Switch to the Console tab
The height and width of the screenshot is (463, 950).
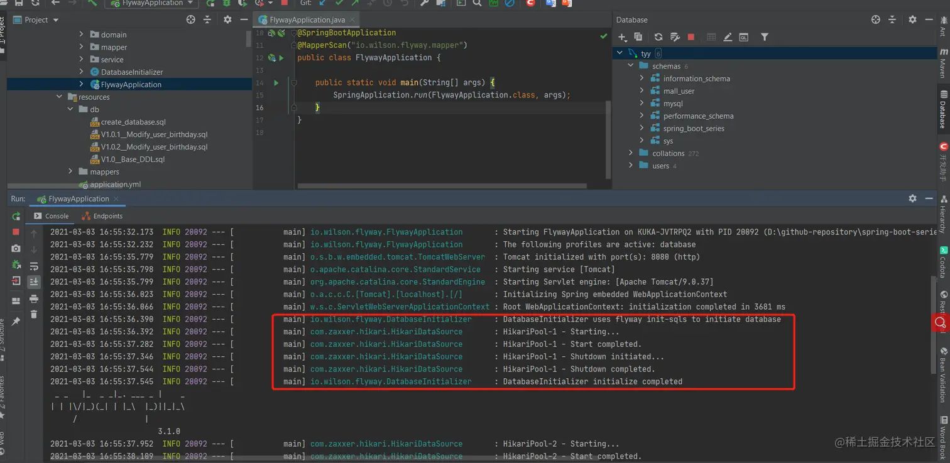click(51, 216)
